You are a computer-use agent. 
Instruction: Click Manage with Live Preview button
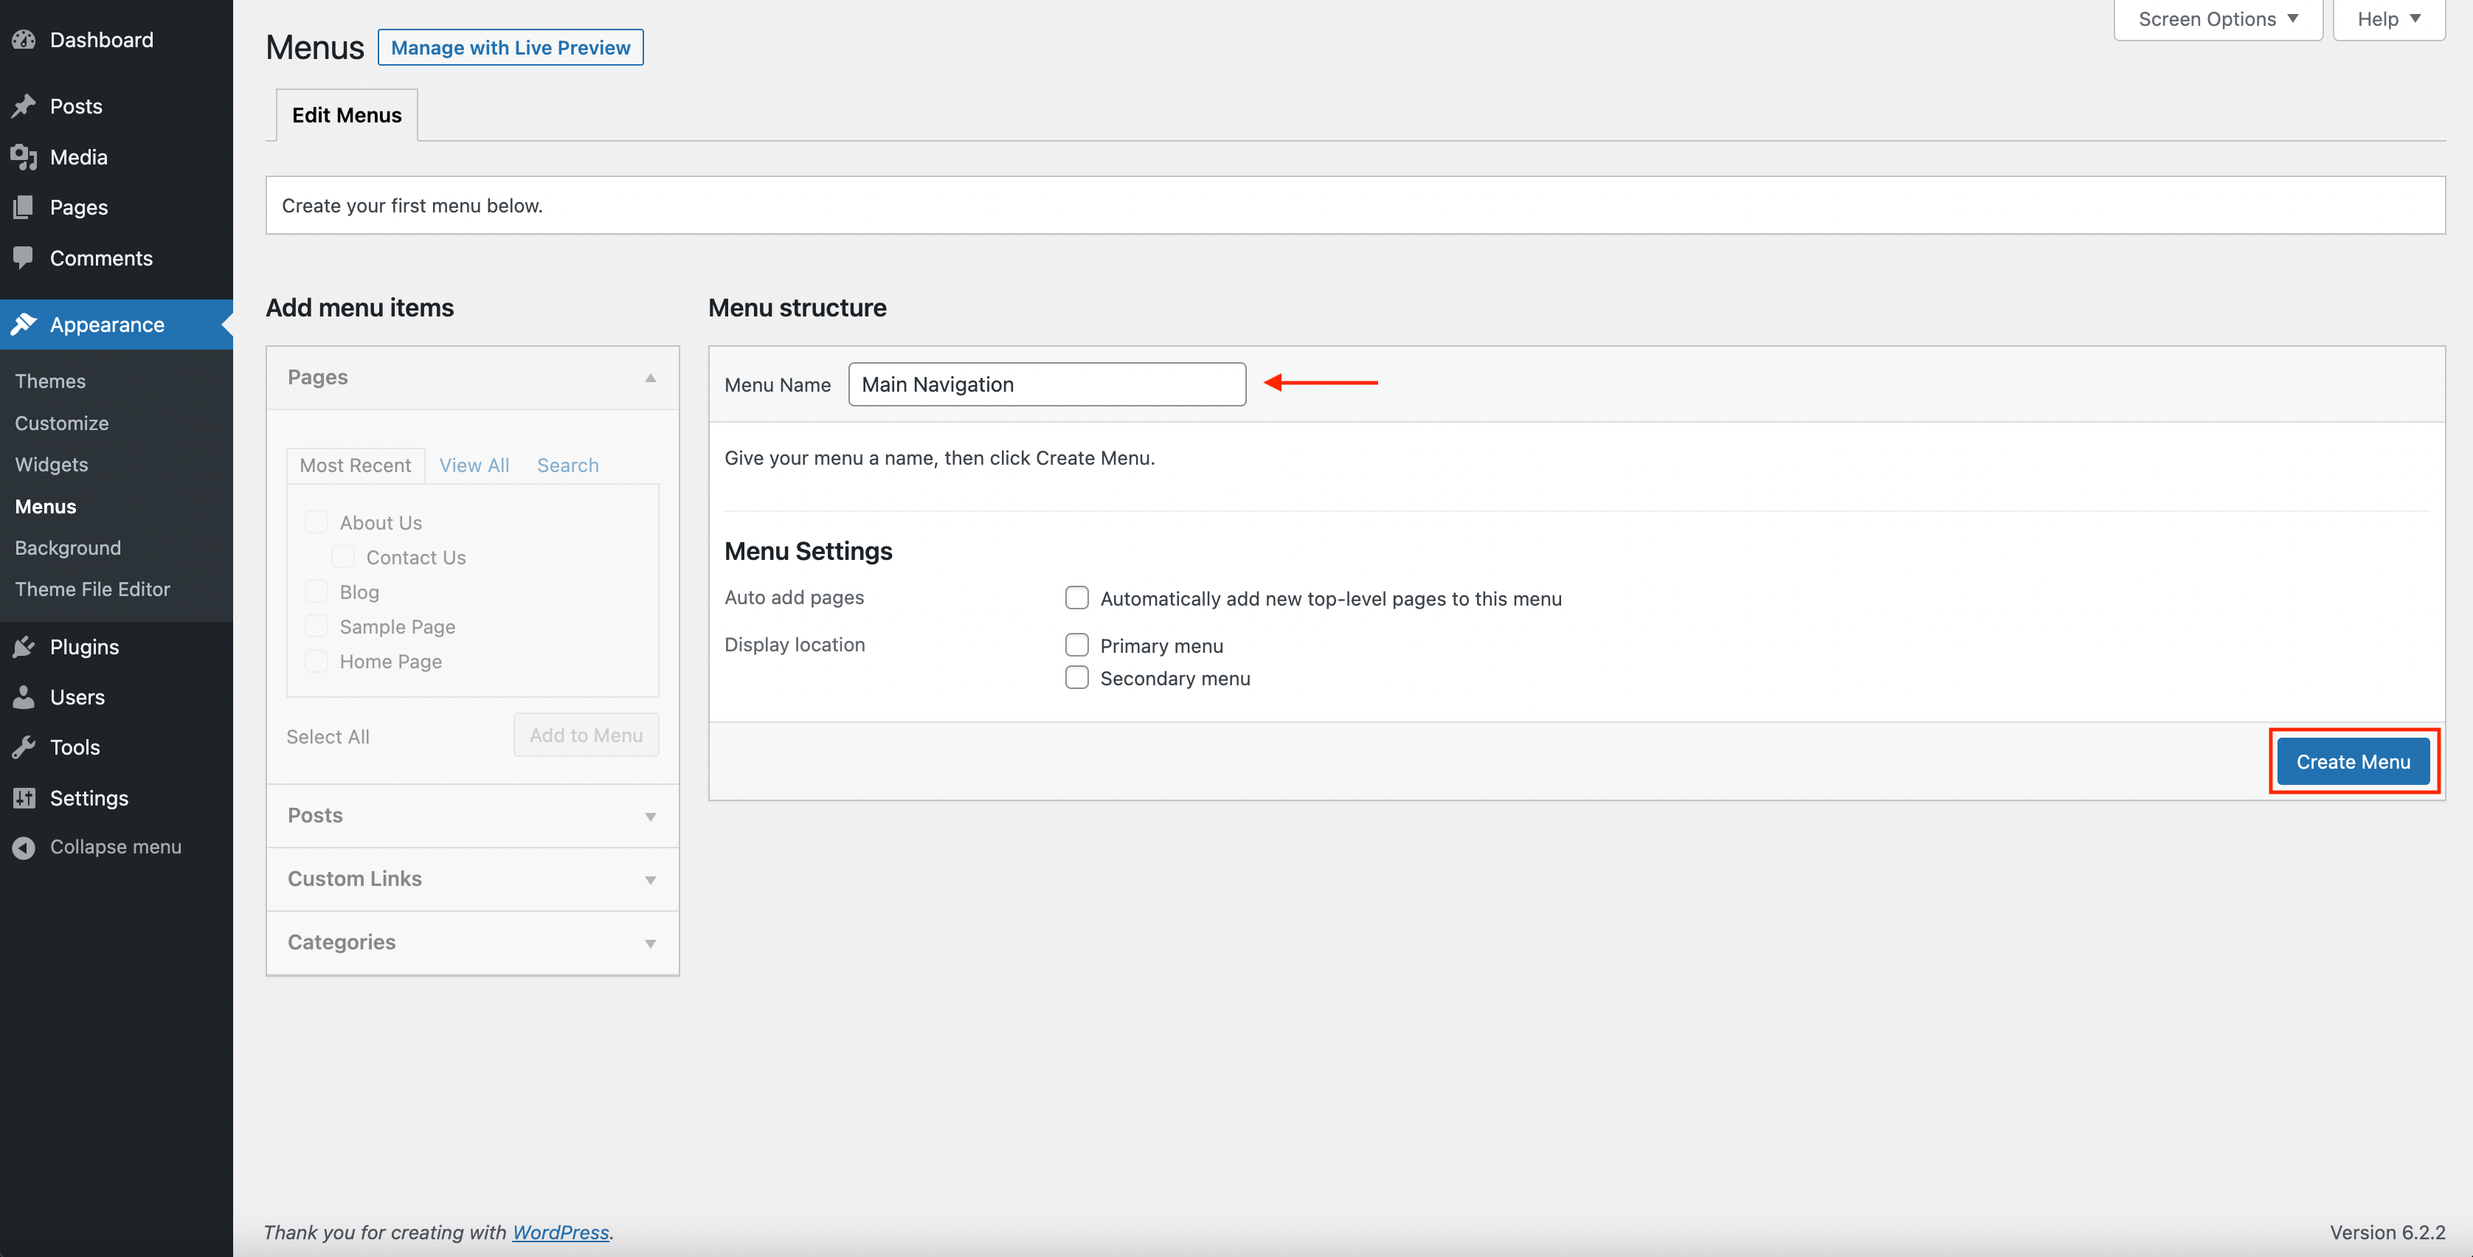pyautogui.click(x=510, y=48)
